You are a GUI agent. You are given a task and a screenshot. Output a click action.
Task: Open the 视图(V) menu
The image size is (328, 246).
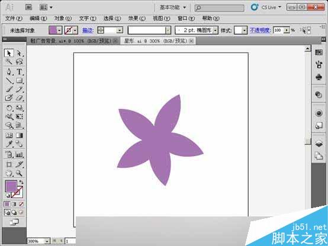click(x=161, y=18)
